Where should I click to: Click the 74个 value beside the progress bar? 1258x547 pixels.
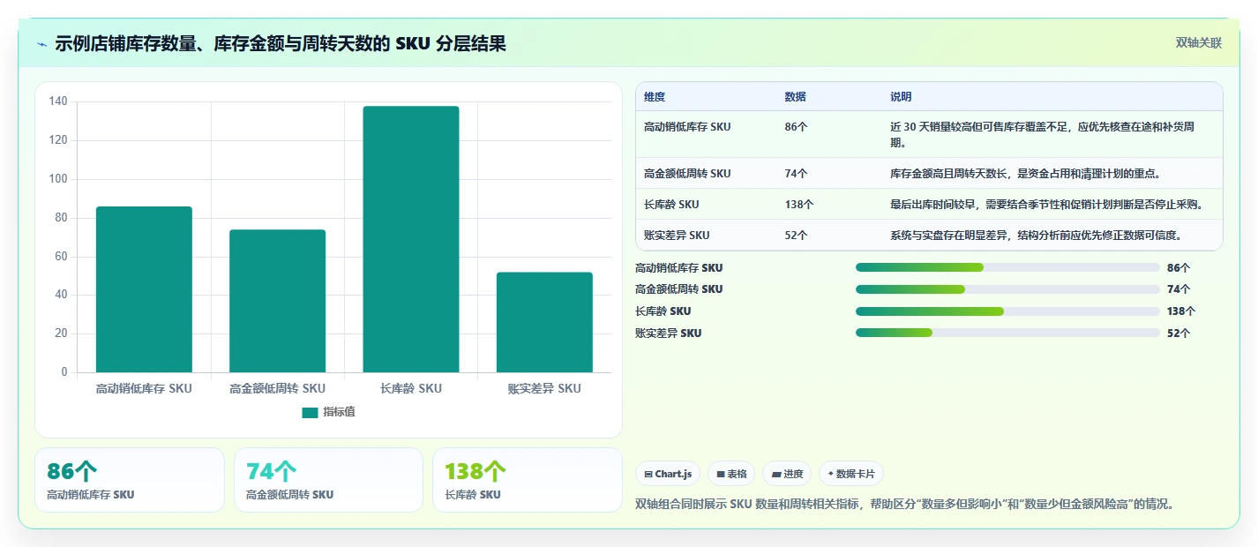pyautogui.click(x=1179, y=289)
